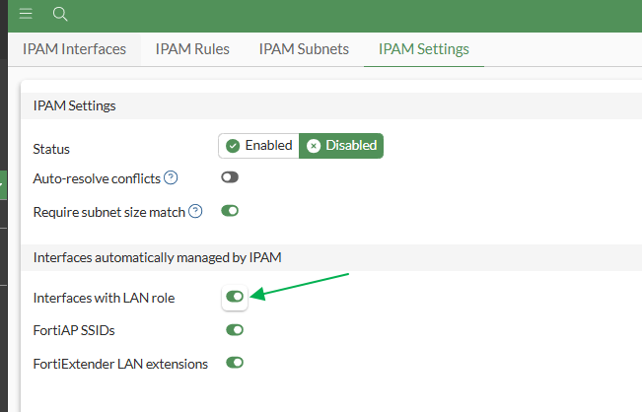This screenshot has height=412, width=642.
Task: Click the search magnifier icon
Action: tap(59, 15)
